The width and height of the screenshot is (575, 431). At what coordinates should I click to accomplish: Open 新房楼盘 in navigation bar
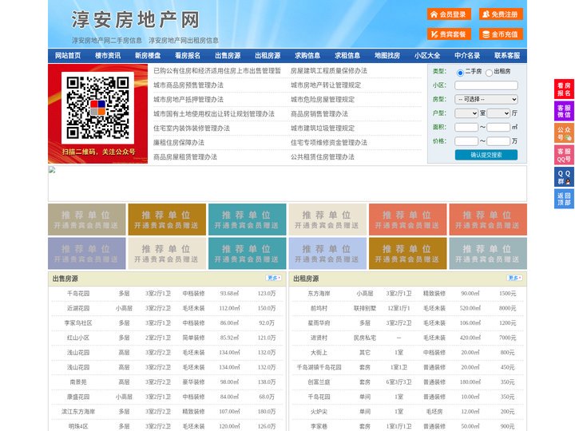(x=148, y=56)
